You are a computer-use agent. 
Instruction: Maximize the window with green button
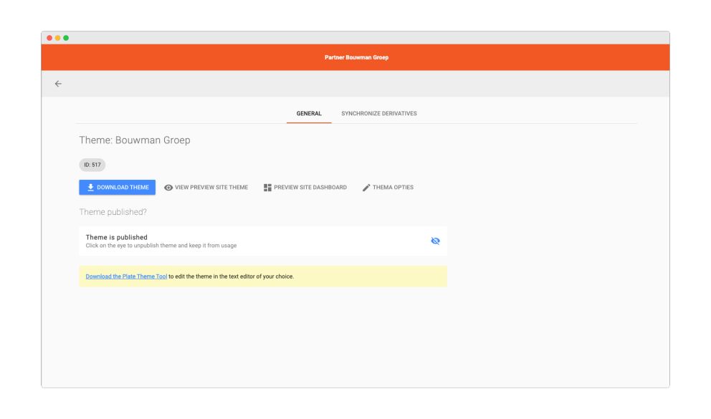coord(66,38)
